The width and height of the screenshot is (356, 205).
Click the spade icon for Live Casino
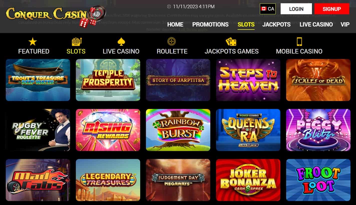pos(121,42)
